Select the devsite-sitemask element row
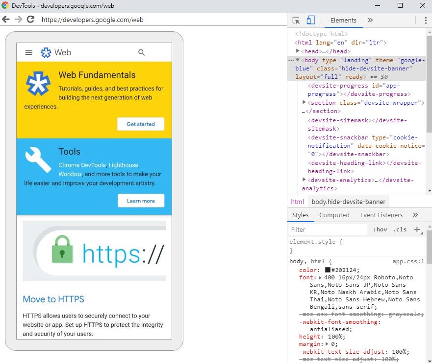Viewport: 432px width, 363px height. point(357,124)
